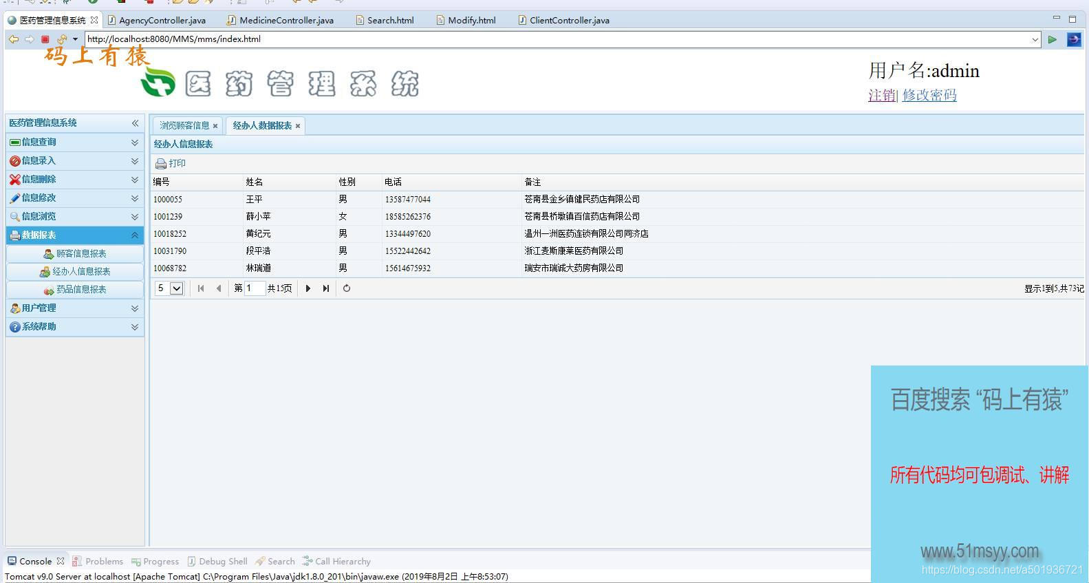The height and width of the screenshot is (583, 1089).
Task: Click the 用户管理 user icon
Action: tap(14, 308)
